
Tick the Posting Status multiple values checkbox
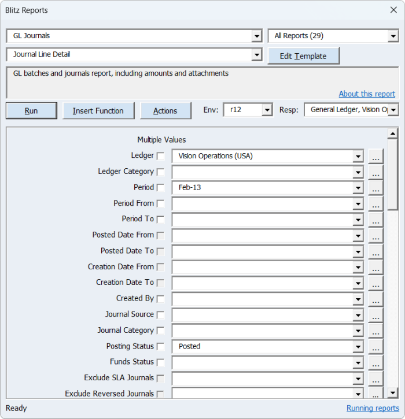click(x=160, y=347)
